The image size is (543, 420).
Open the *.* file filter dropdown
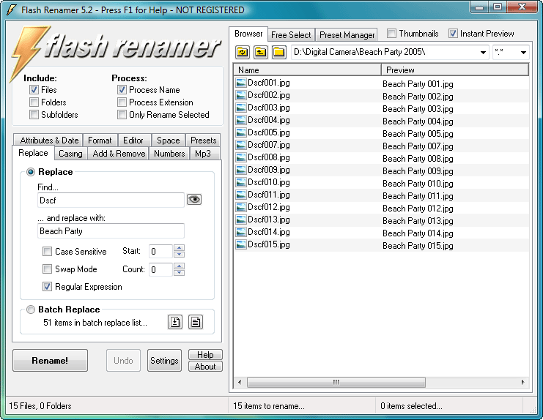pos(523,53)
